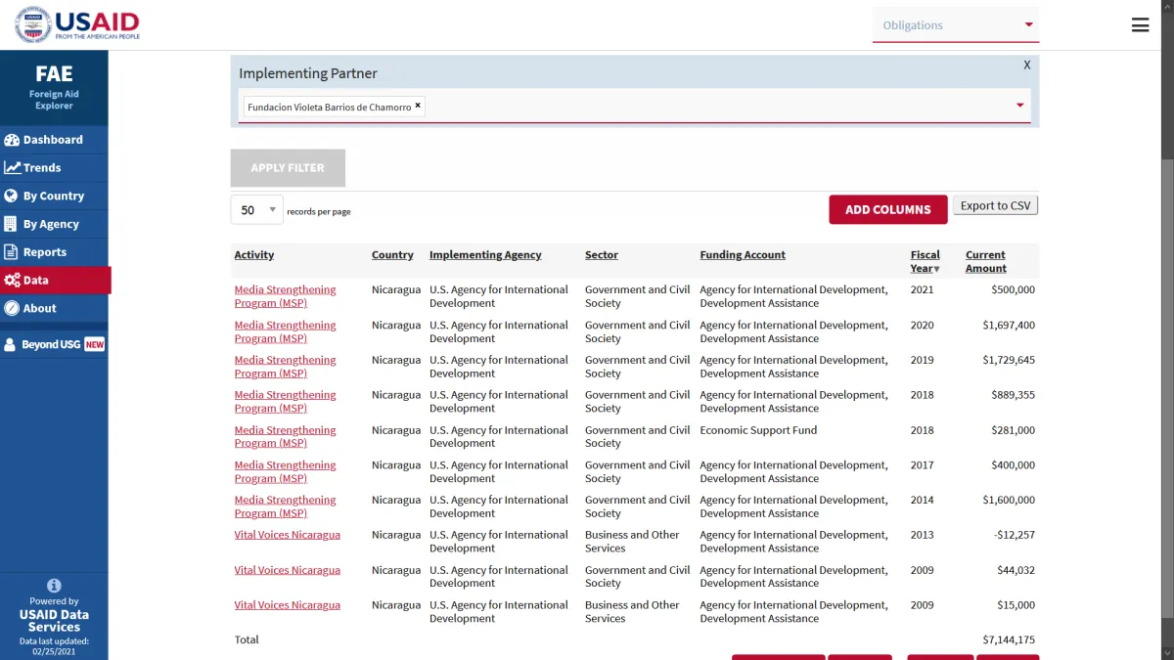Click Business and Other Services cell for 2013

pos(632,542)
